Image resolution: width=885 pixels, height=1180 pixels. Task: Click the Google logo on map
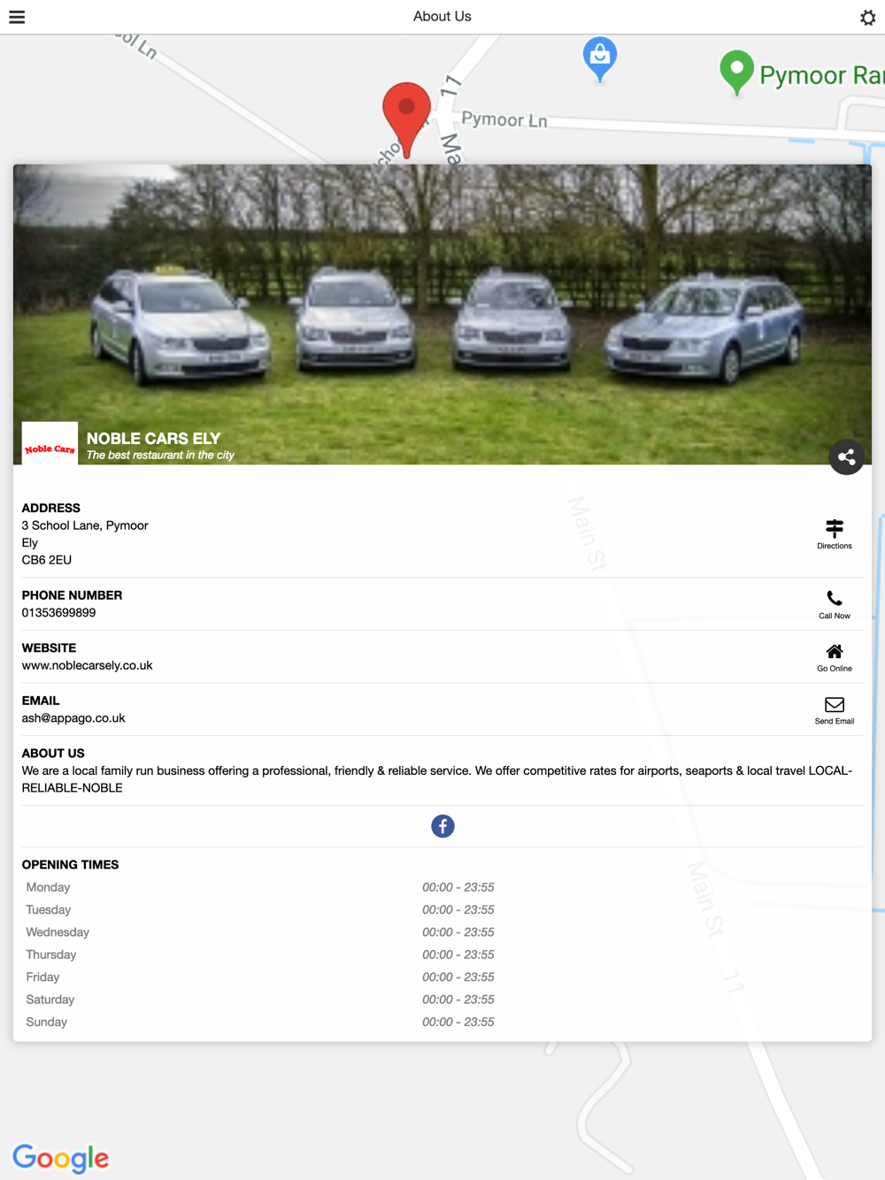click(x=61, y=1158)
